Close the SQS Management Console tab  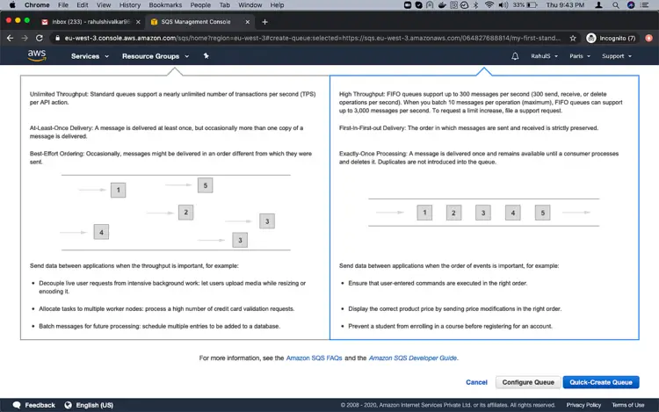247,22
